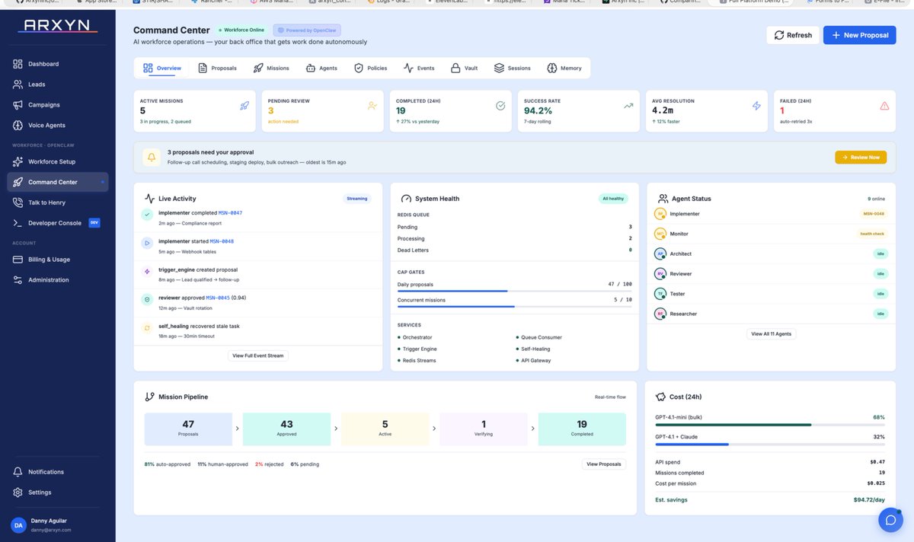Viewport: 914px width, 542px height.
Task: Click the Streaming badge in Live Activity
Action: pos(357,199)
